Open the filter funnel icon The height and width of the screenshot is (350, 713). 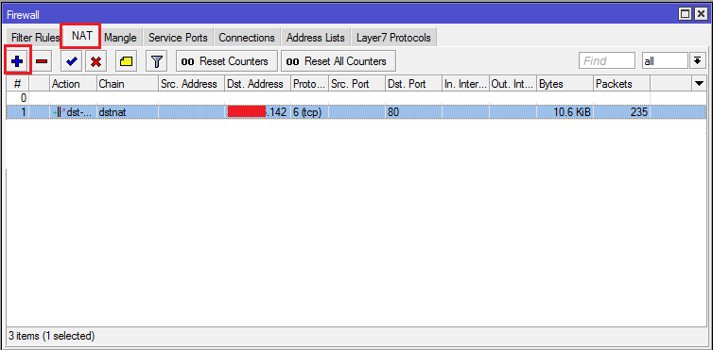point(156,61)
